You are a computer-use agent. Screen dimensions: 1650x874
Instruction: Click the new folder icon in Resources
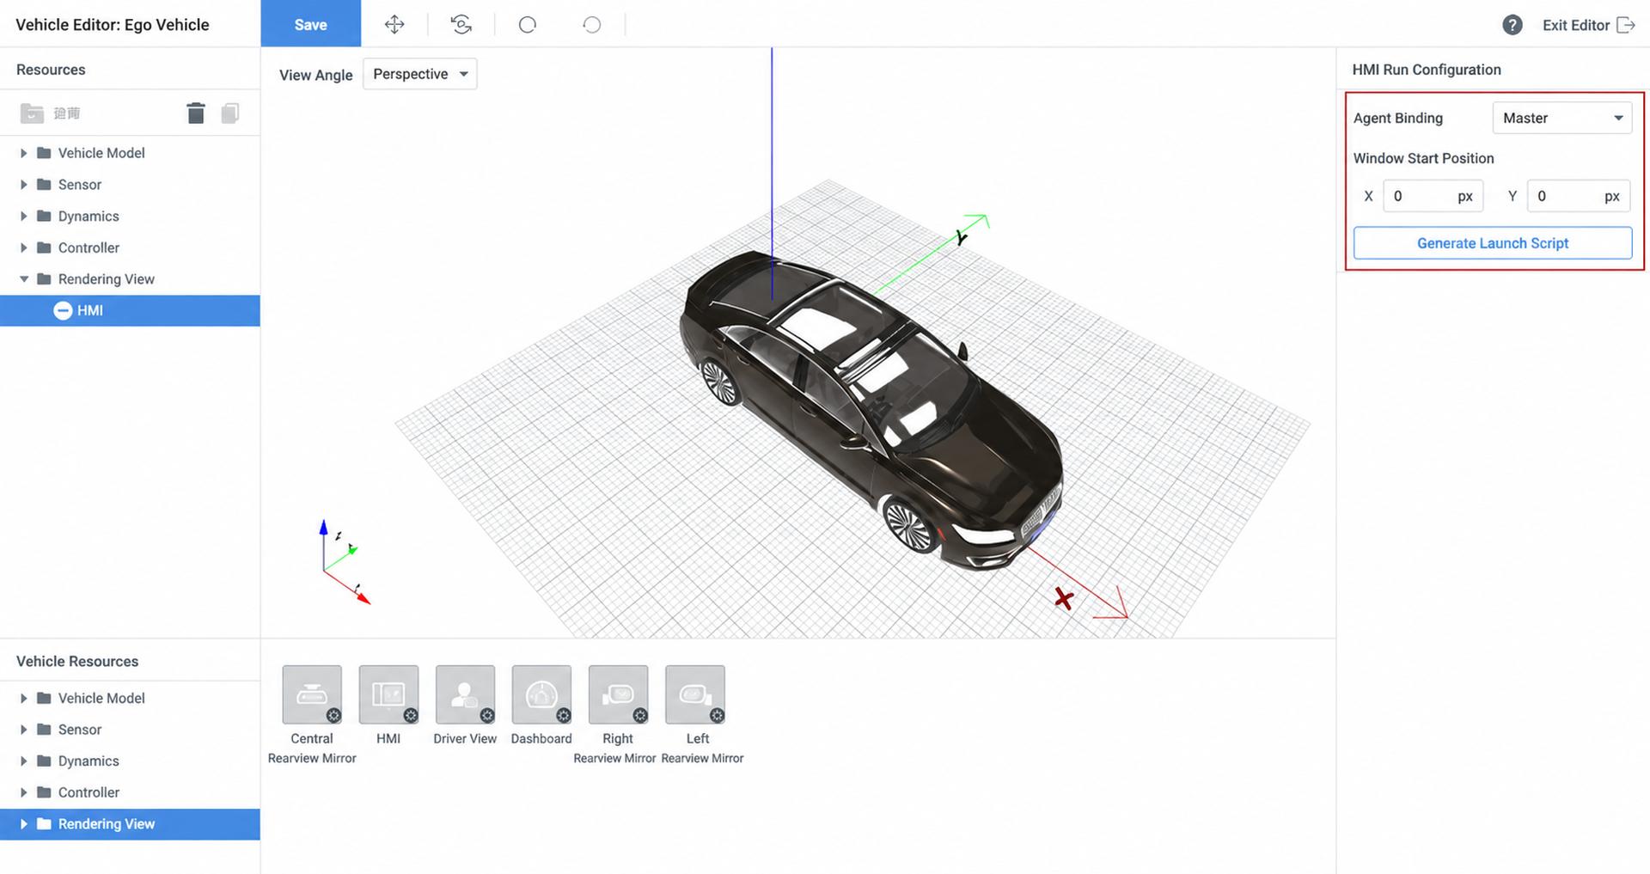coord(32,113)
